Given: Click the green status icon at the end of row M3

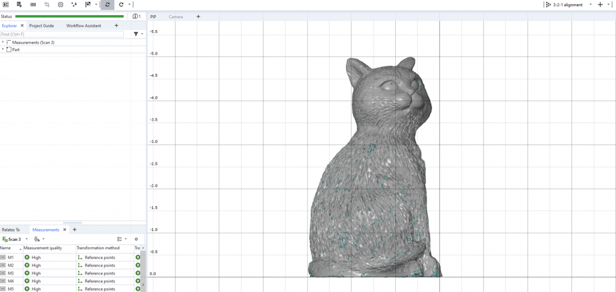Looking at the screenshot, I should 138,273.
